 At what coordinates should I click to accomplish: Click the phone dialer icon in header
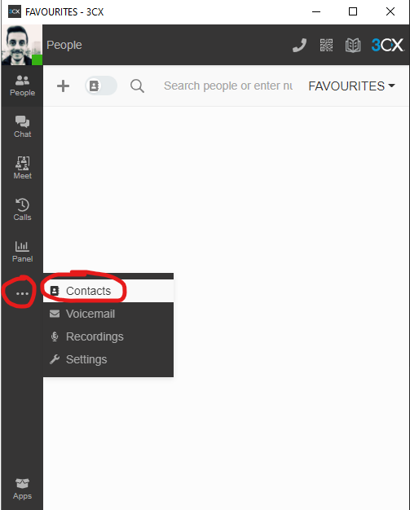coord(299,45)
